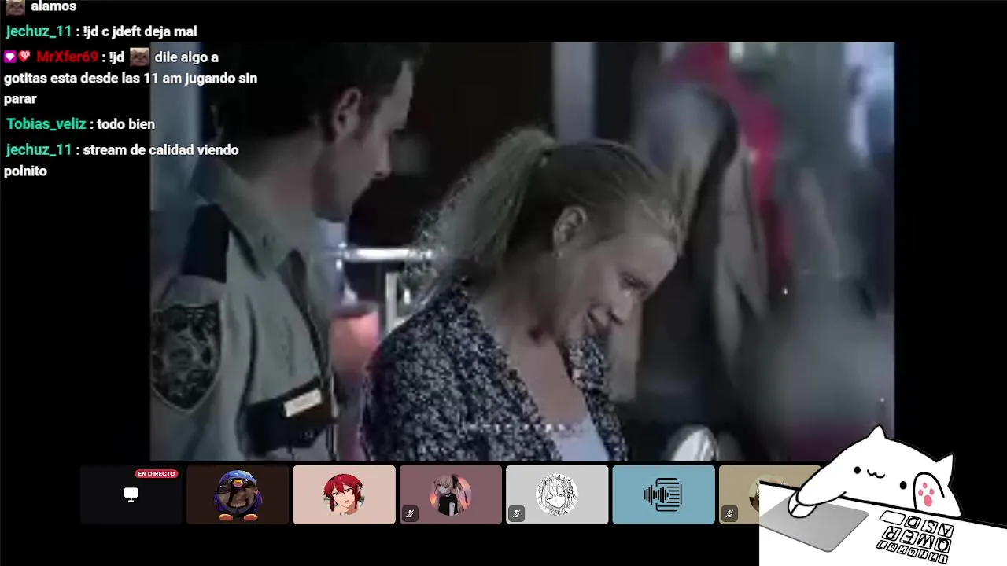Click the emote before the word alamos
This screenshot has width=1007, height=566.
[x=16, y=7]
